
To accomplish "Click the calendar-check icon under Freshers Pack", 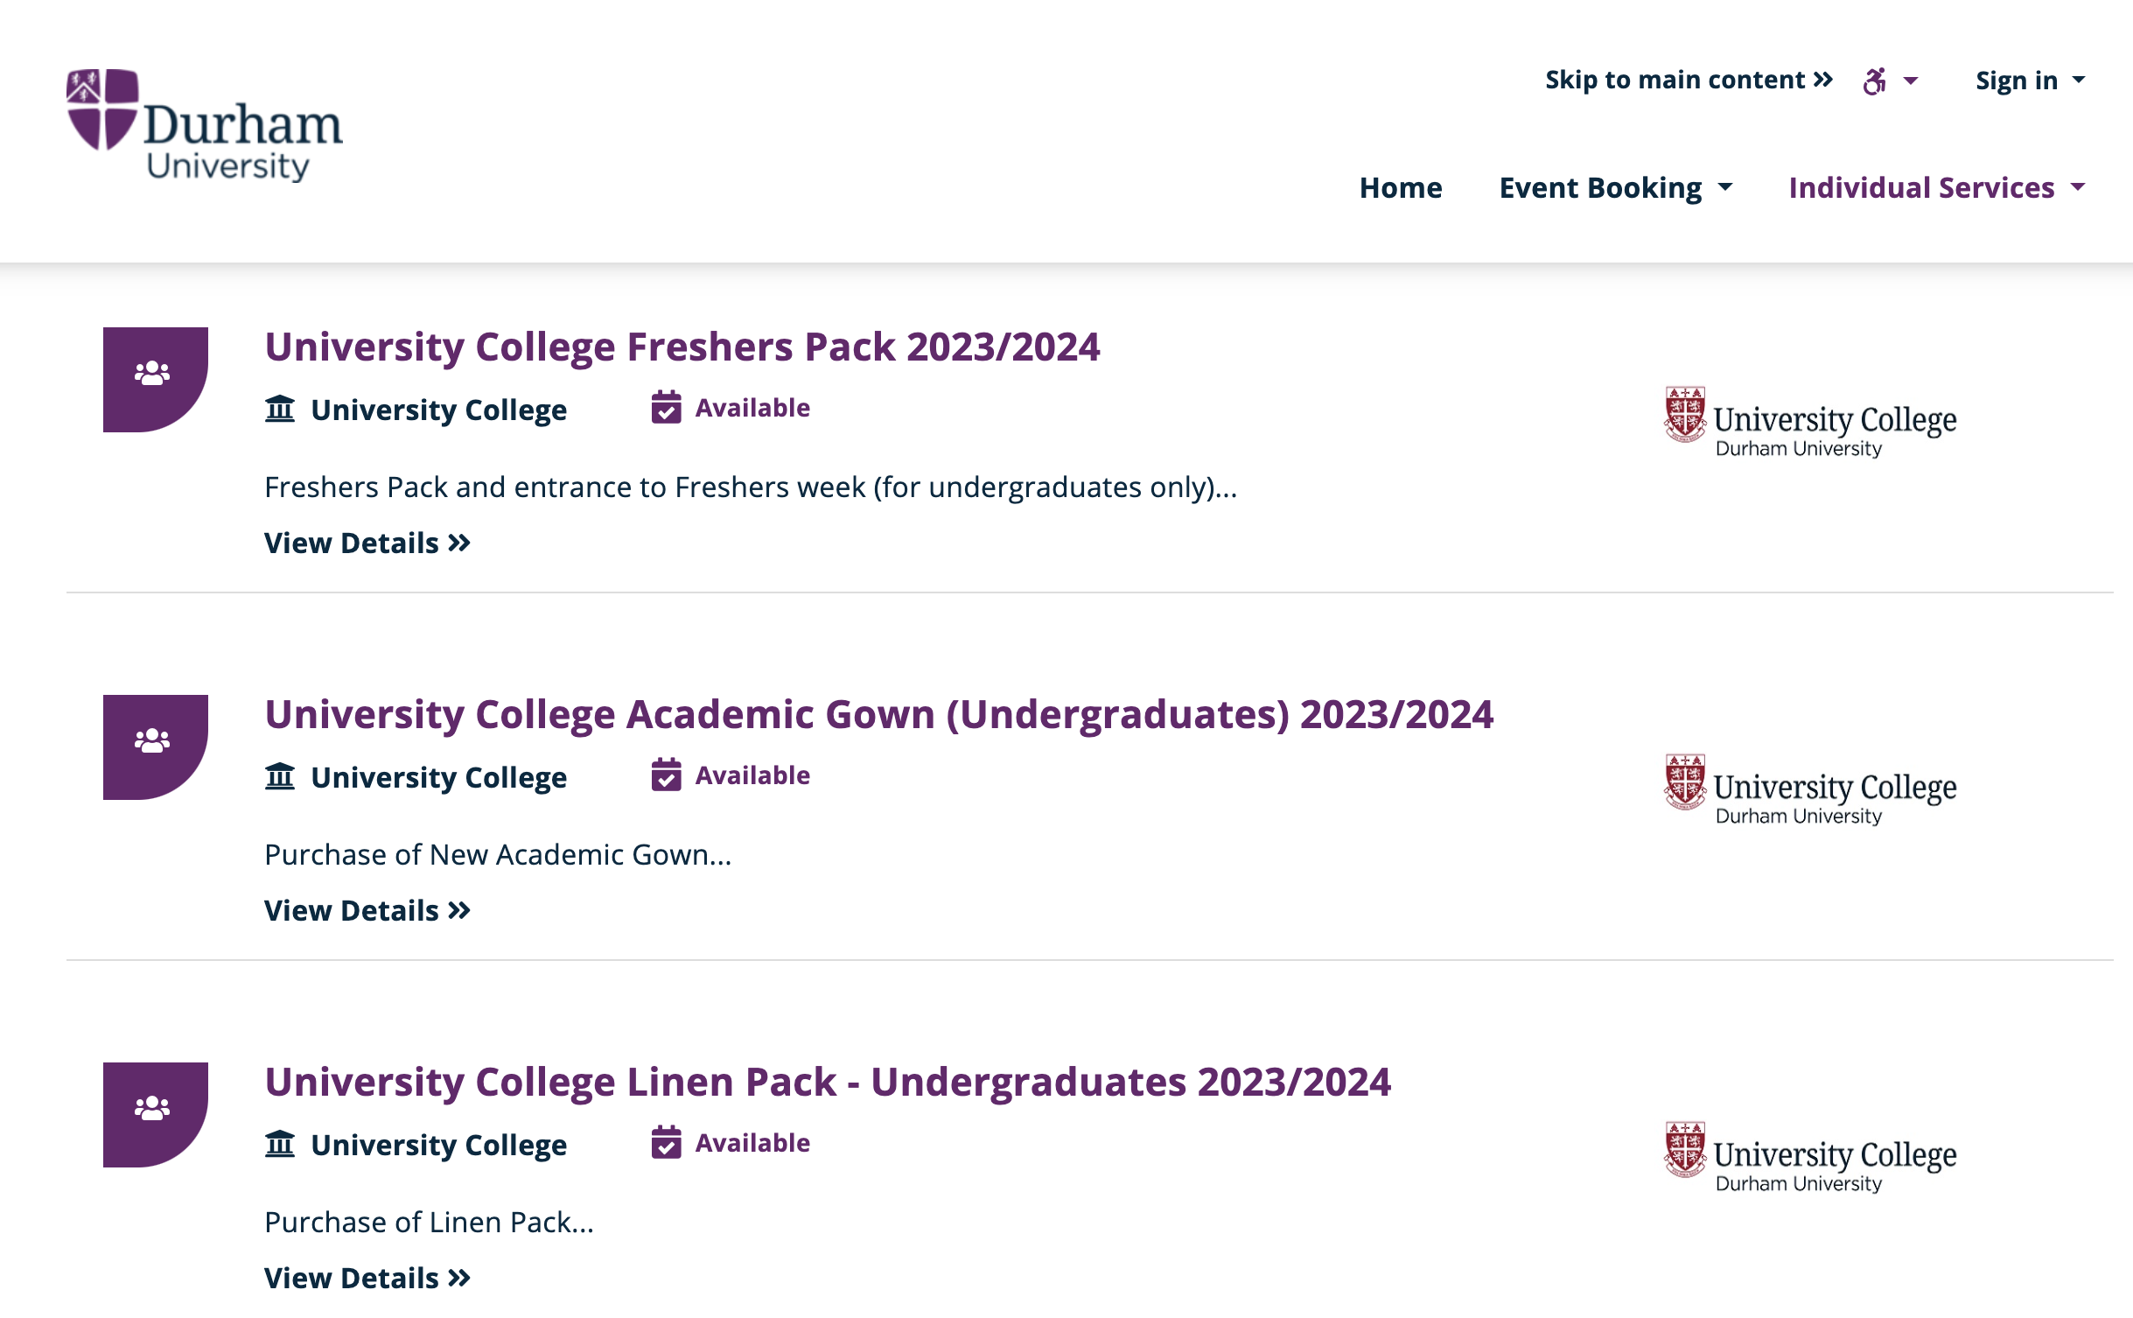I will click(666, 408).
